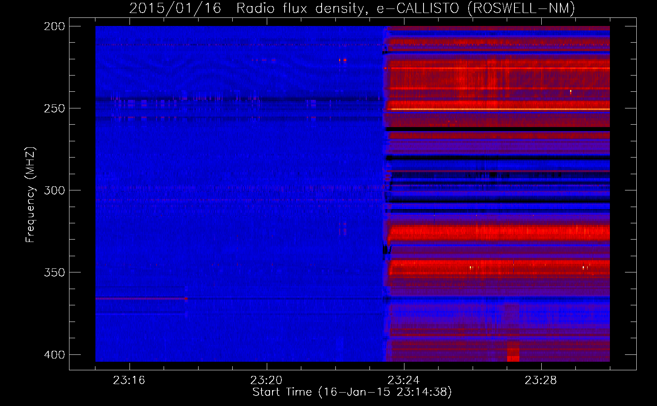
Task: Click the 400 frequency tick label
Action: point(54,355)
